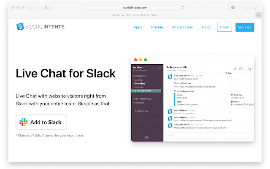
Task: Click avatar beside 'New chat from Jane Smith'
Action: click(170, 76)
